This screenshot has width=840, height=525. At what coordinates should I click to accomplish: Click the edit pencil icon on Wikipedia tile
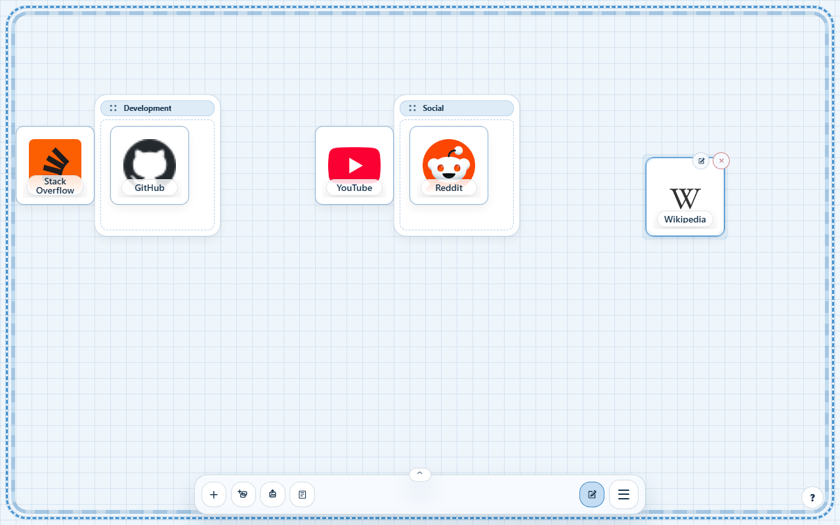point(701,161)
